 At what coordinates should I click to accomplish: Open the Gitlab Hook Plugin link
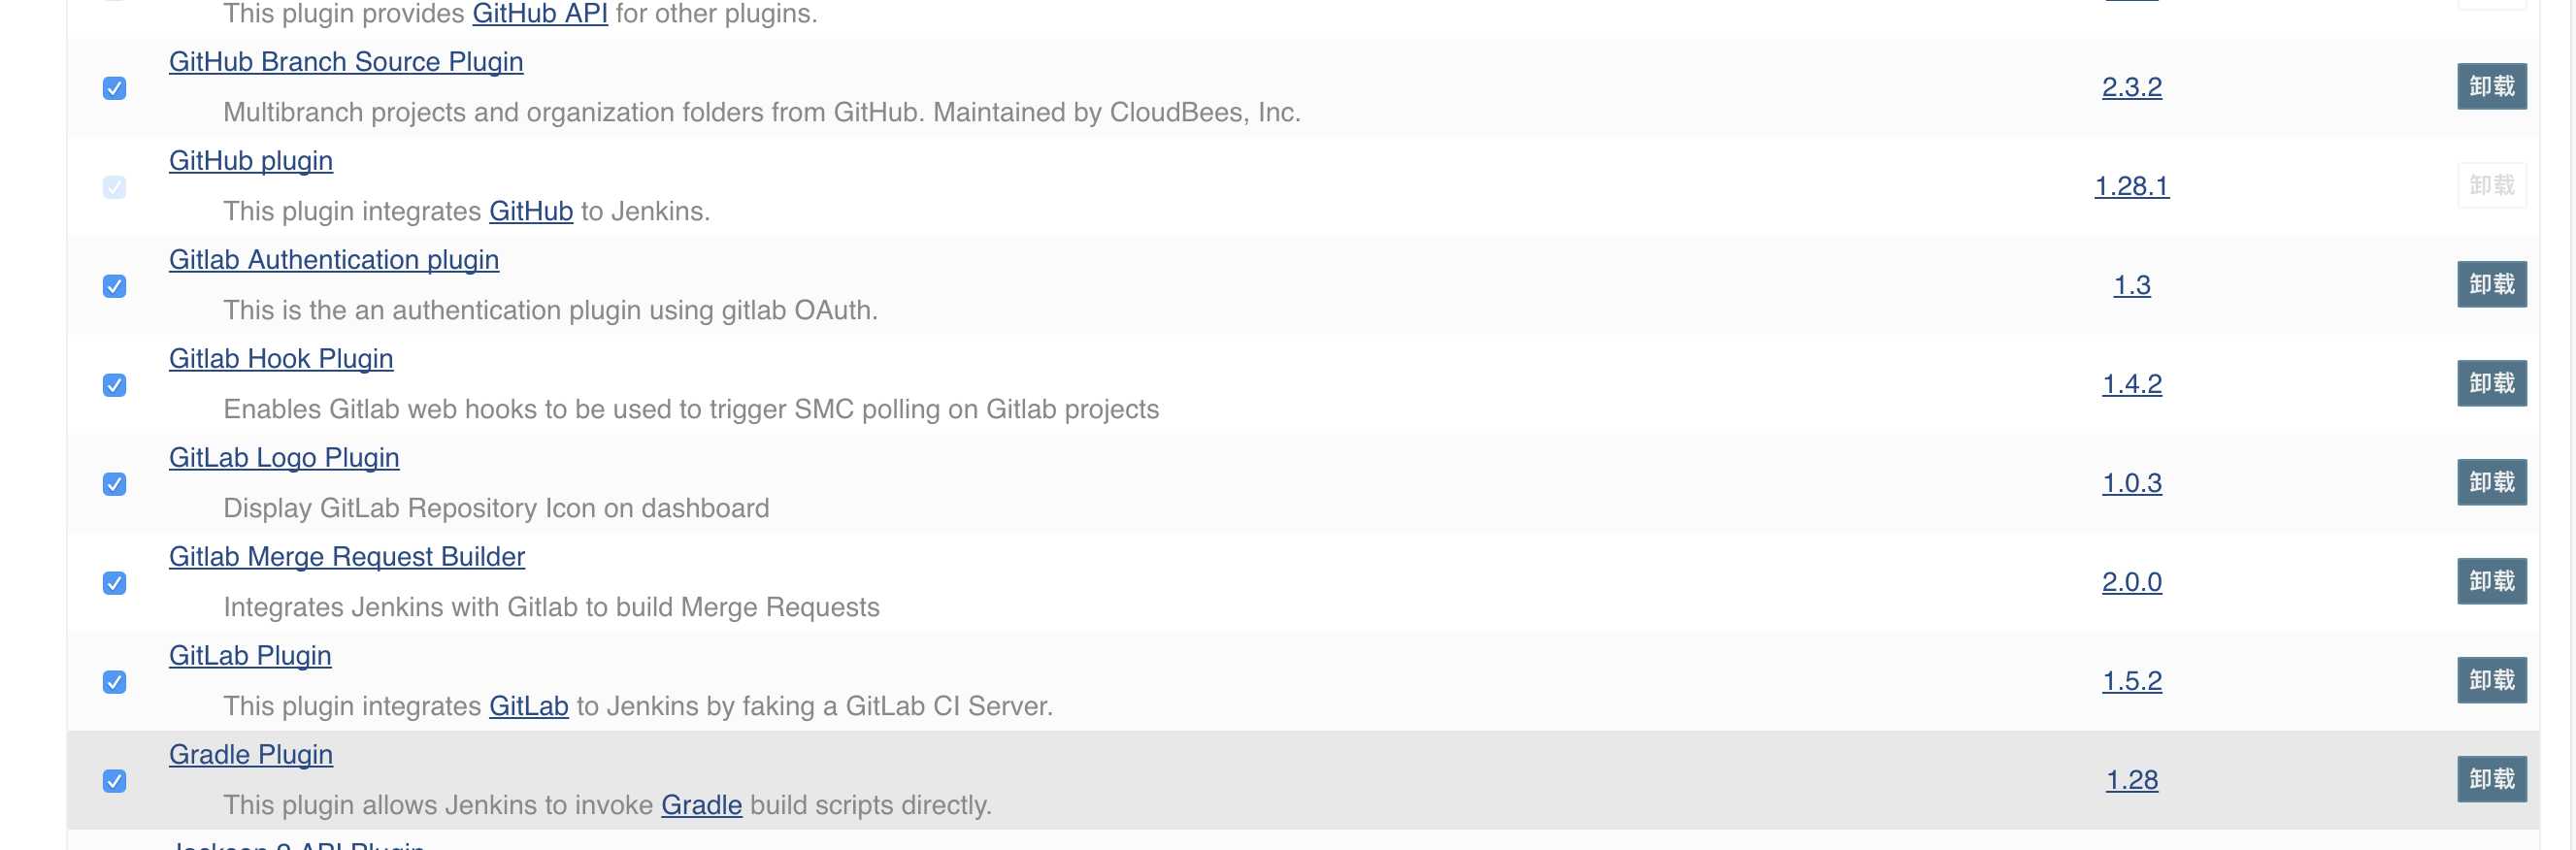[x=281, y=359]
